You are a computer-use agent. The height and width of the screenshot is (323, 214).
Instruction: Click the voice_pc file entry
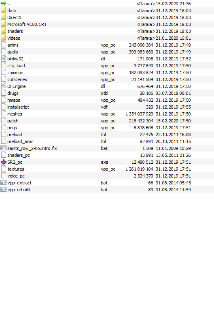pyautogui.click(x=107, y=176)
